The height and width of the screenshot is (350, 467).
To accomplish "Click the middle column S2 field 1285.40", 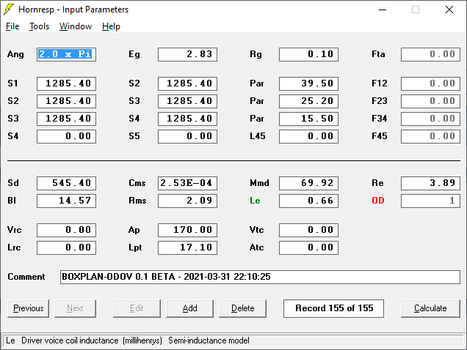I will point(188,83).
